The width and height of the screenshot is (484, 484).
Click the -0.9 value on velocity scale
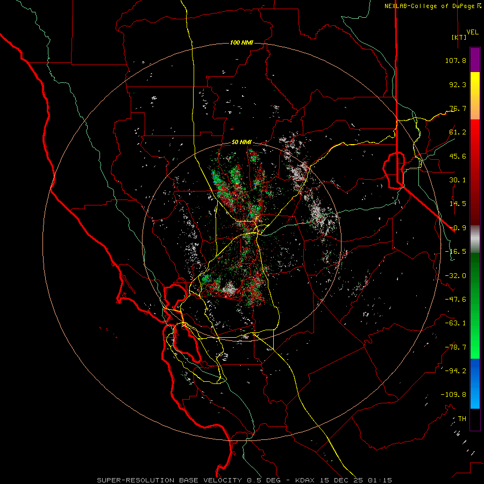[x=458, y=228]
